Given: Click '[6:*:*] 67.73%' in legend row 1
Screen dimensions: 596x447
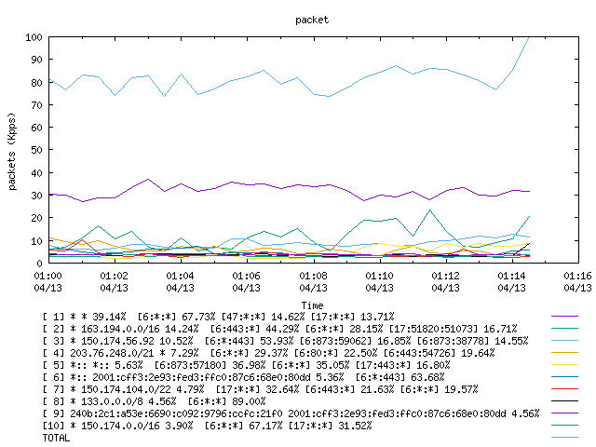Looking at the screenshot, I should click(176, 317).
